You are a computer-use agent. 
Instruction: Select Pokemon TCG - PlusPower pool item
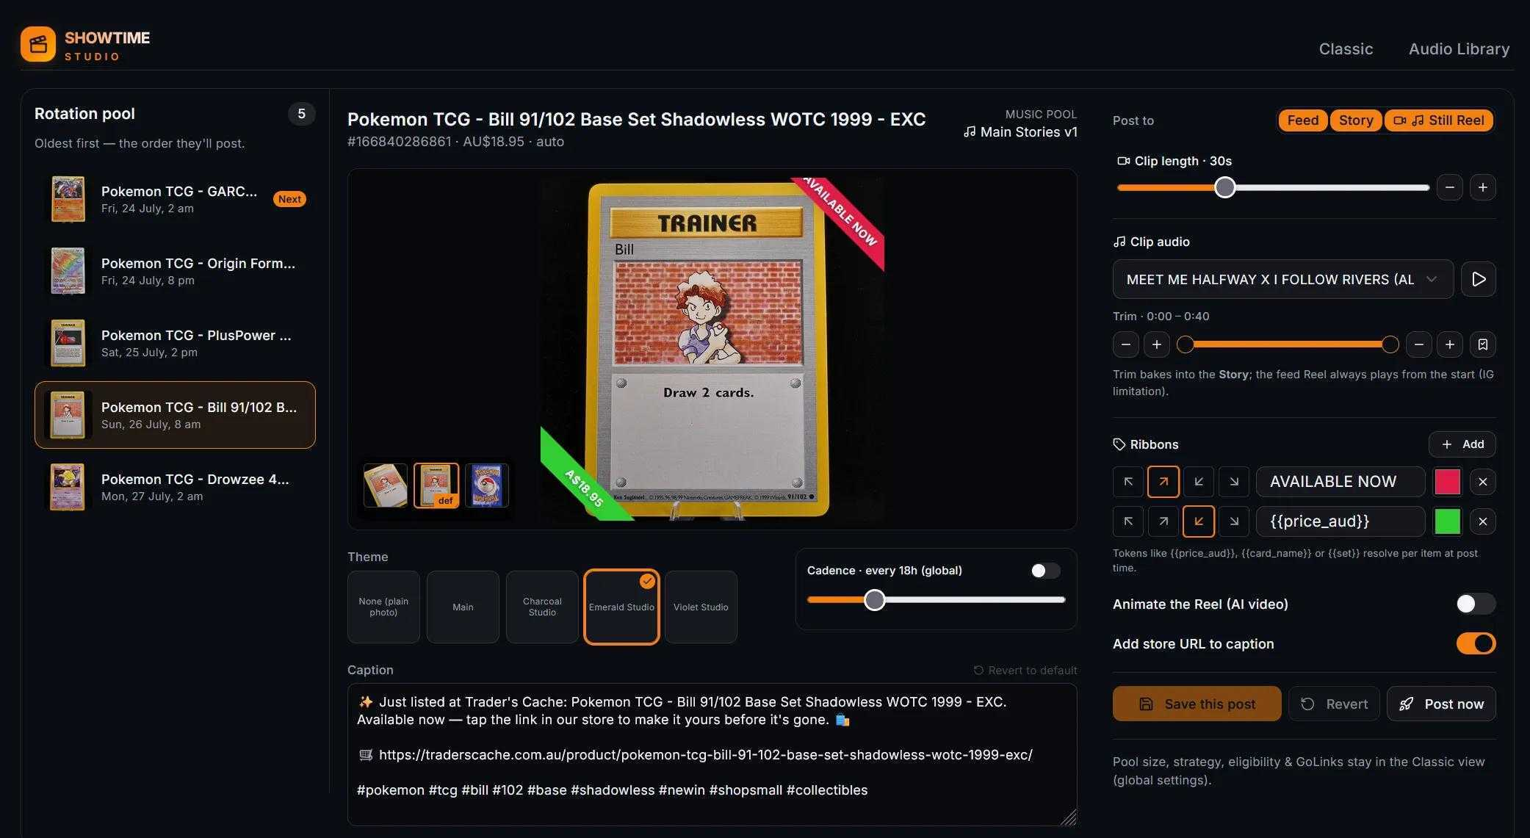click(x=175, y=343)
